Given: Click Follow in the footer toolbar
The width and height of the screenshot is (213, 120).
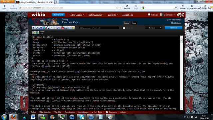Looking at the screenshot, I should pos(33,112).
